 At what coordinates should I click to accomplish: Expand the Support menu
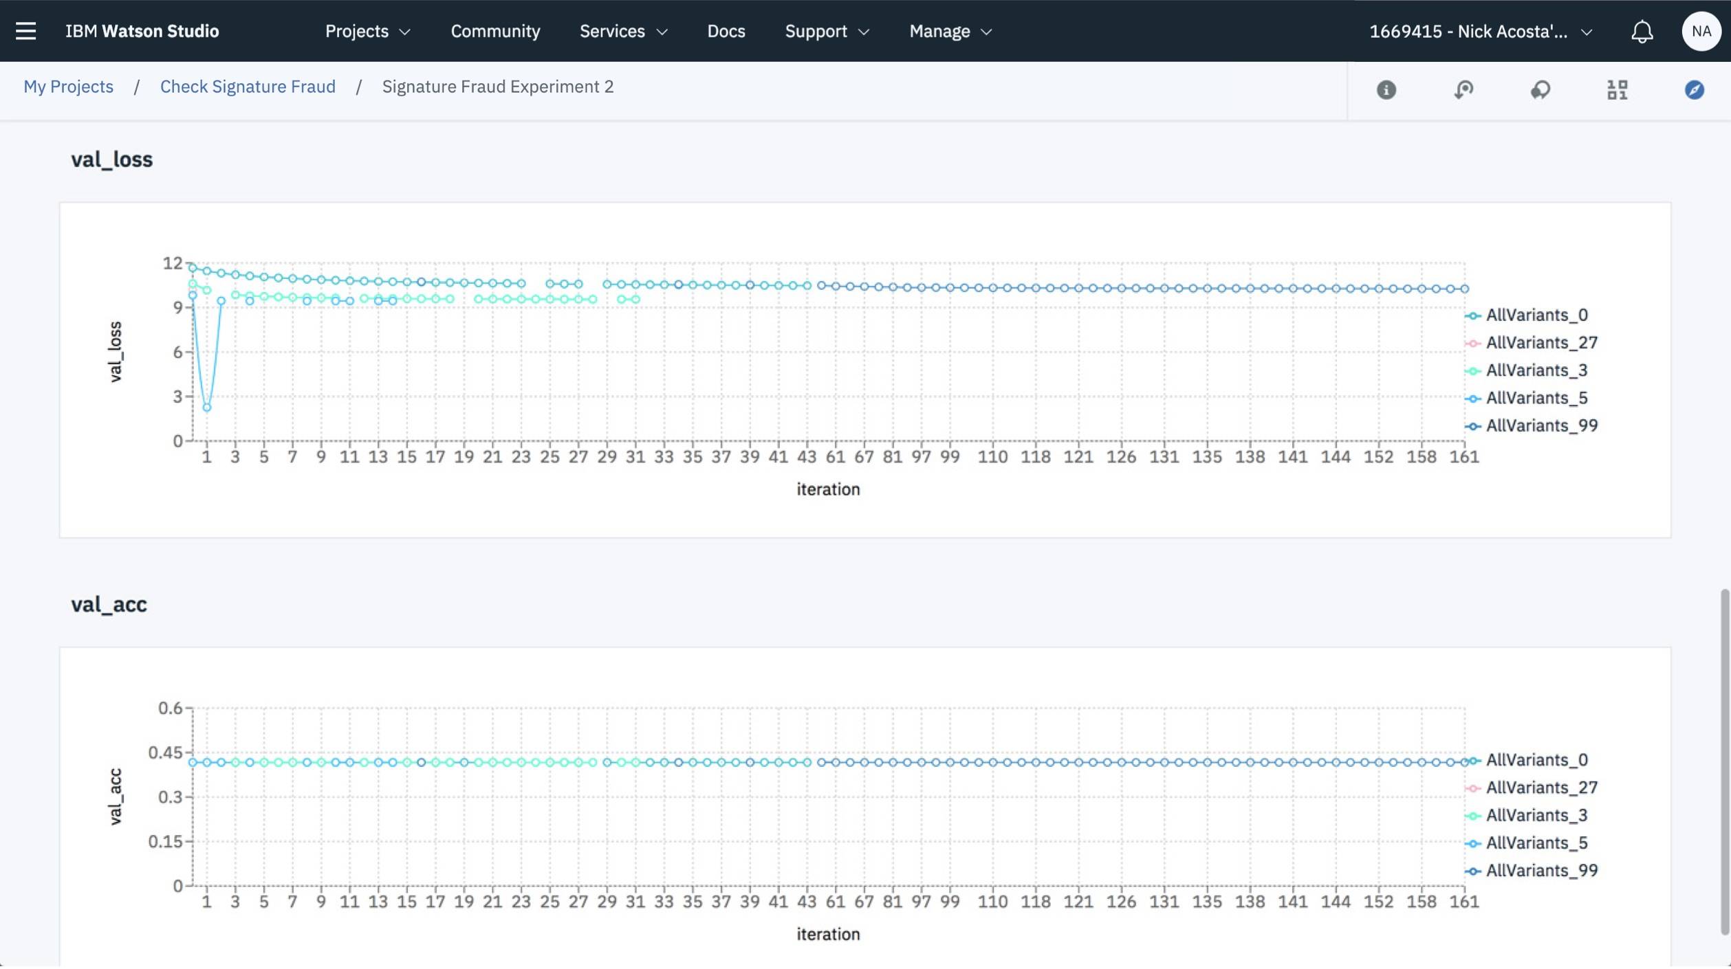tap(827, 31)
